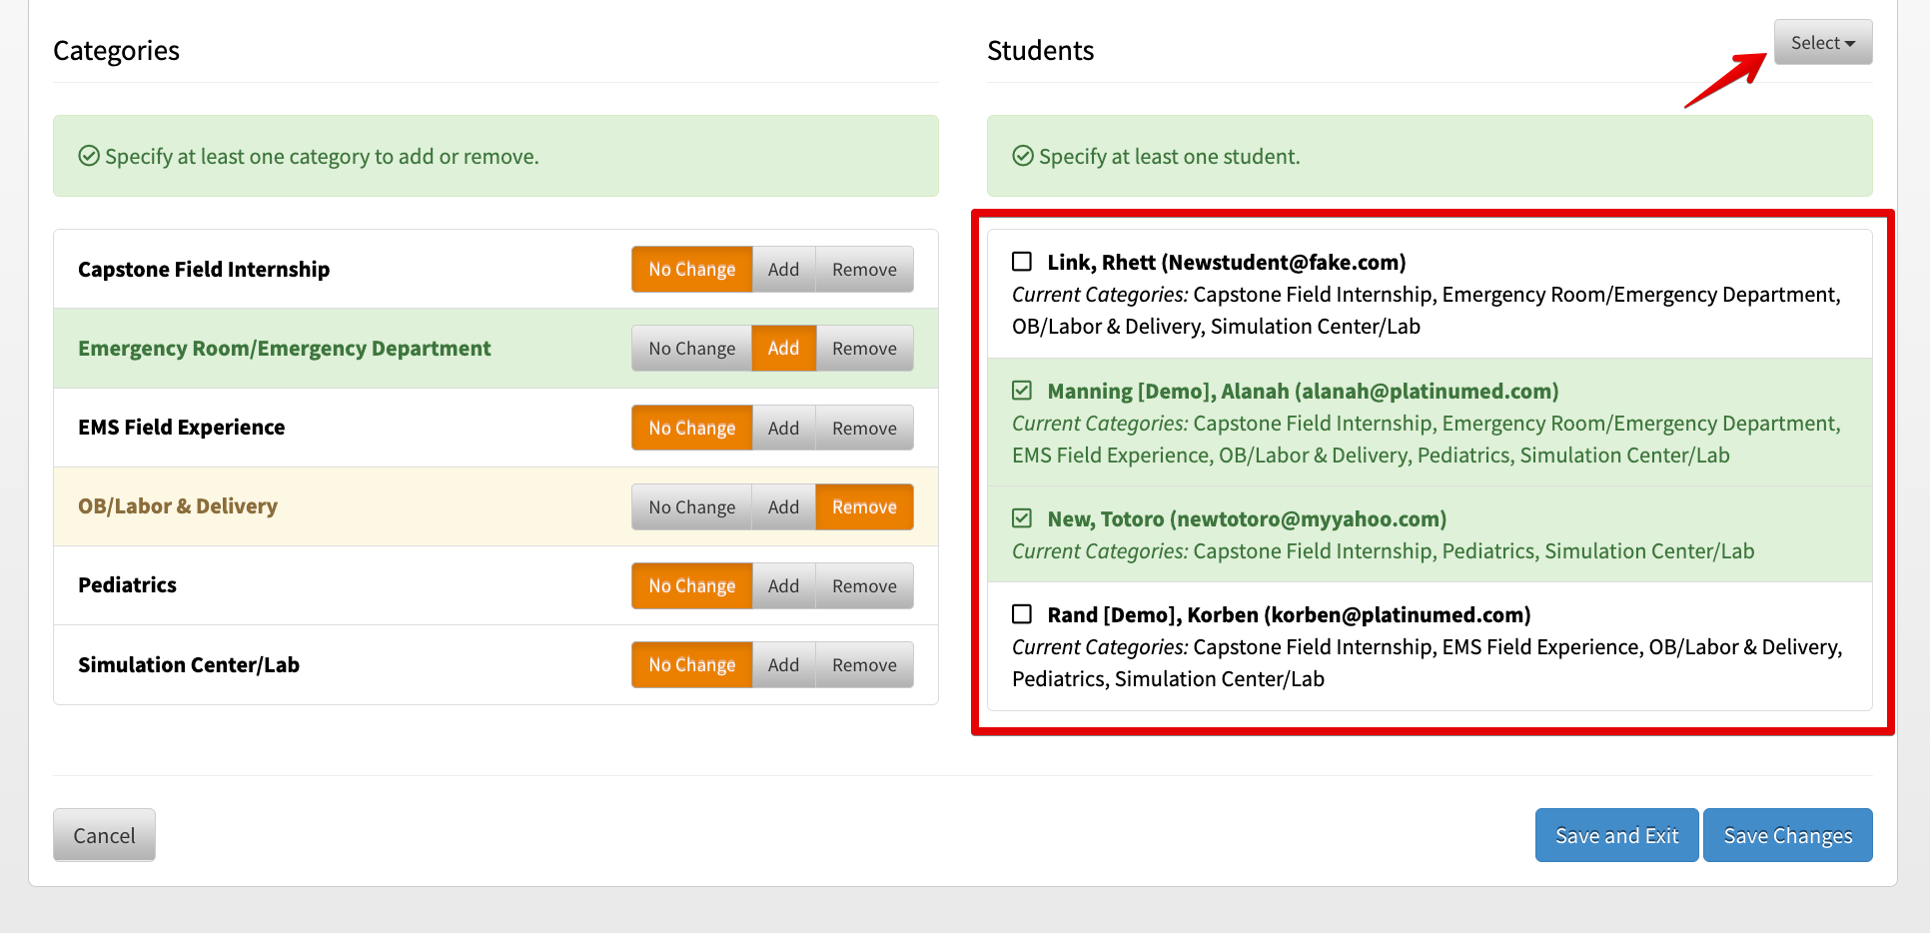
Task: Choose Remove for EMS Field Experience
Action: (x=864, y=428)
